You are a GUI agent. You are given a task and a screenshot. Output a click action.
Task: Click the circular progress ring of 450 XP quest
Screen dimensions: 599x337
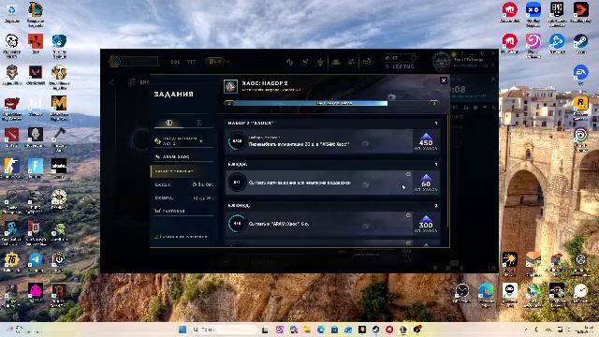[237, 141]
